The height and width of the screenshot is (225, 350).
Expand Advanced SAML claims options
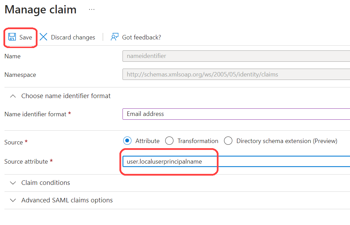click(x=67, y=200)
